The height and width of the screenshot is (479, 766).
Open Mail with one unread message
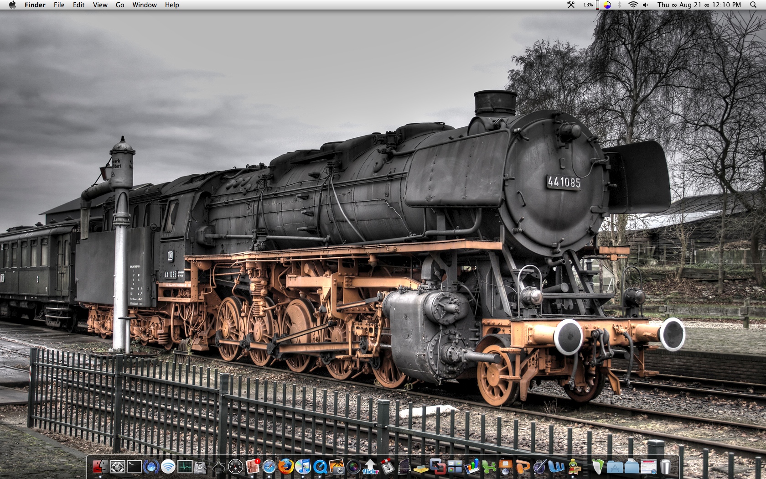point(252,467)
